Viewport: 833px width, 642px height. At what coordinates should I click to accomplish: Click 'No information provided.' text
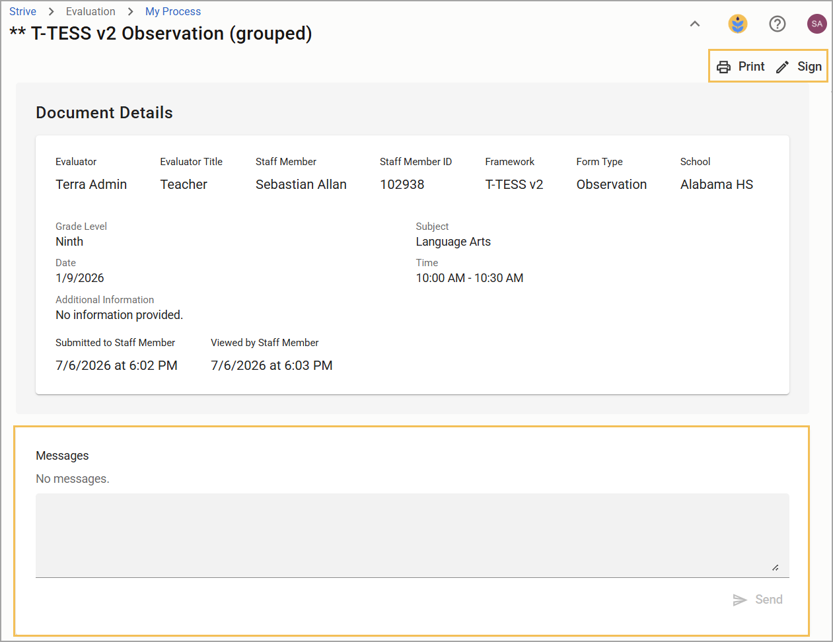click(120, 315)
